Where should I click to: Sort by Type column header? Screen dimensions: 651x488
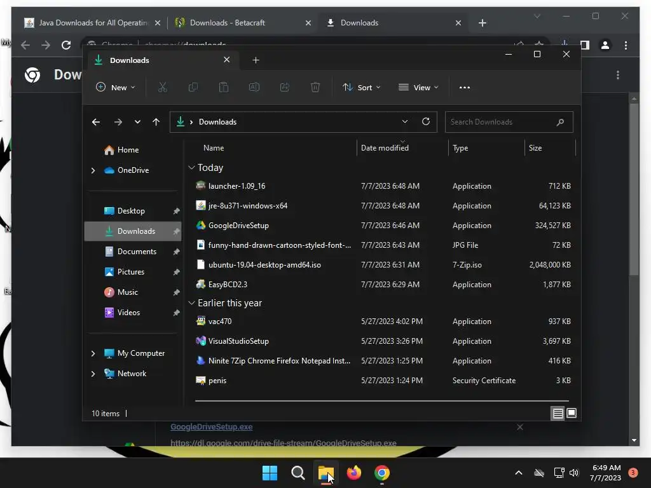pos(460,147)
